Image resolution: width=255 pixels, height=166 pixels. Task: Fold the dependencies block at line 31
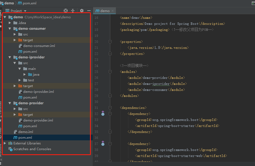(x=110, y=108)
